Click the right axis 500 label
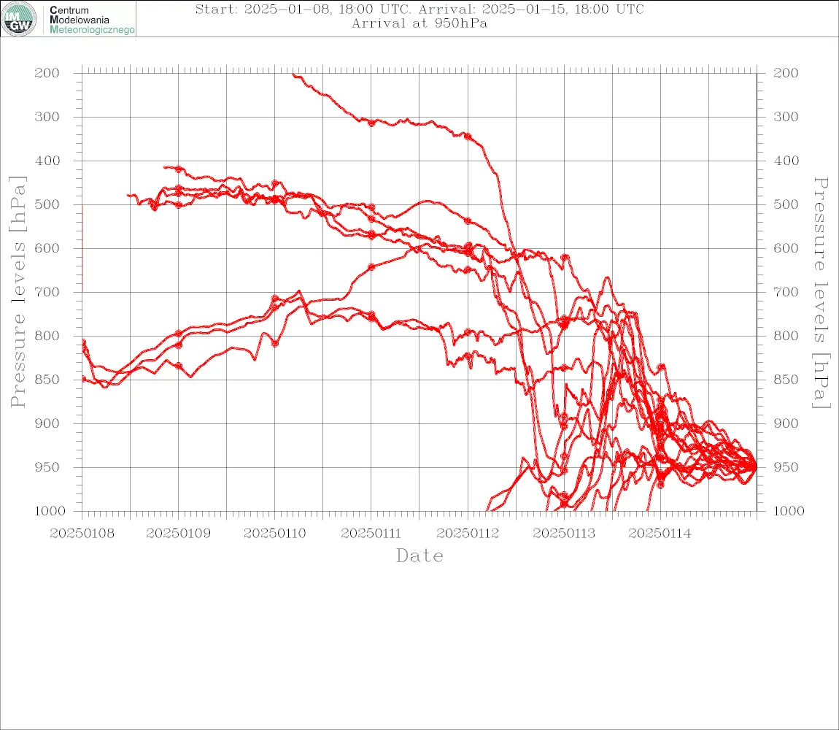 tap(786, 204)
